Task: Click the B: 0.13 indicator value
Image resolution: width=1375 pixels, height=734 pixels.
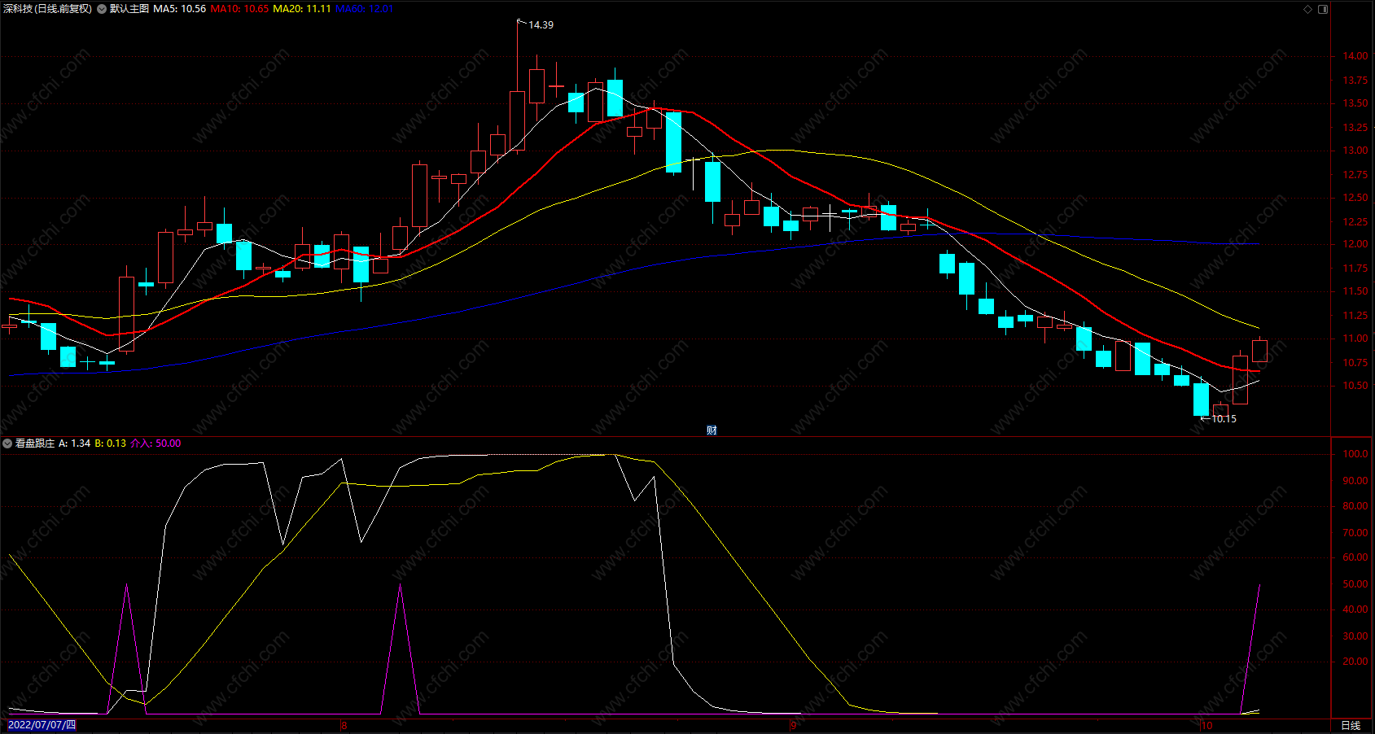Action: click(x=111, y=443)
